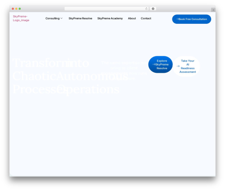Screen dimensions: 225x190
Task: Click Take Your AI Readiness Assessment button
Action: click(x=186, y=66)
